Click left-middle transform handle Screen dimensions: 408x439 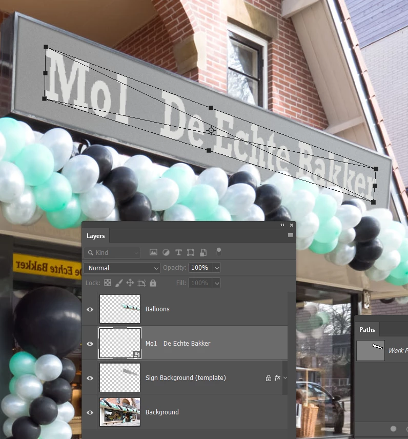tap(45, 73)
